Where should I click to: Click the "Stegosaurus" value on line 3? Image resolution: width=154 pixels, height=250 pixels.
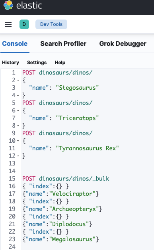(77, 88)
